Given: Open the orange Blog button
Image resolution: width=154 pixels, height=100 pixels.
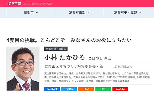Looking at the screenshot, I should [x=86, y=89].
